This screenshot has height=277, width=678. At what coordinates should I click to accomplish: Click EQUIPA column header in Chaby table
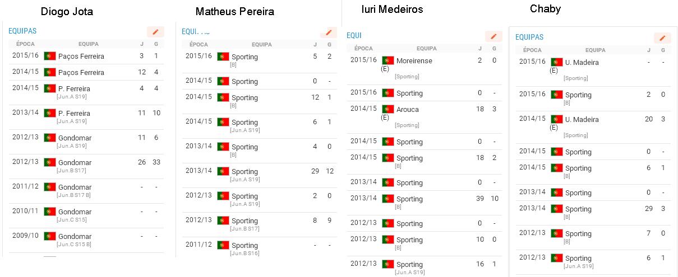pos(596,50)
